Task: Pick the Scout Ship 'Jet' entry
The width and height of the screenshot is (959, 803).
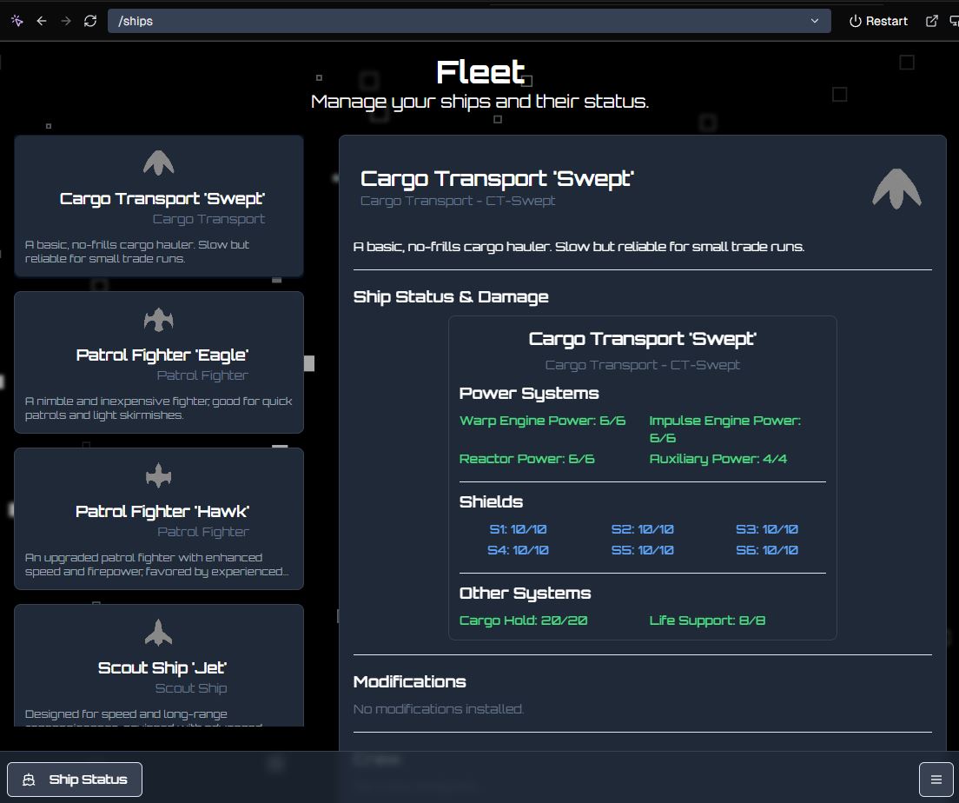Action: tap(162, 667)
